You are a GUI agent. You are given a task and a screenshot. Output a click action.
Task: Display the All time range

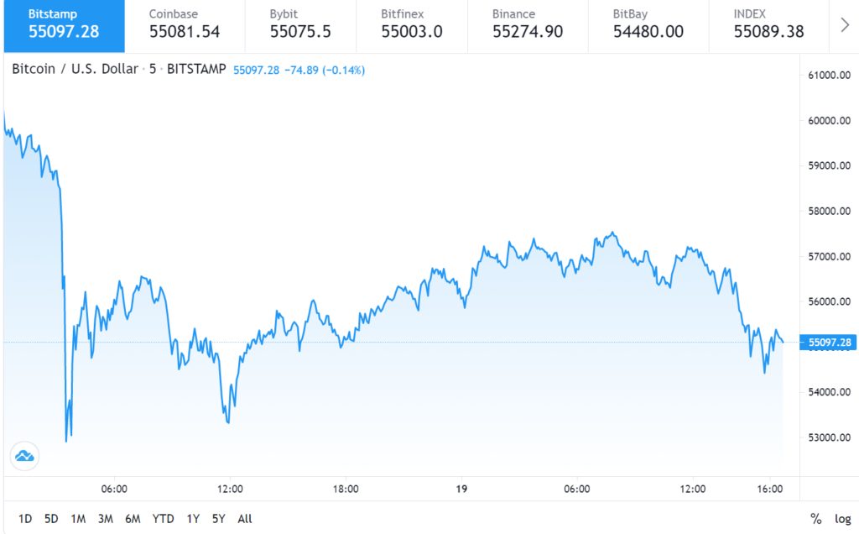[x=244, y=519]
